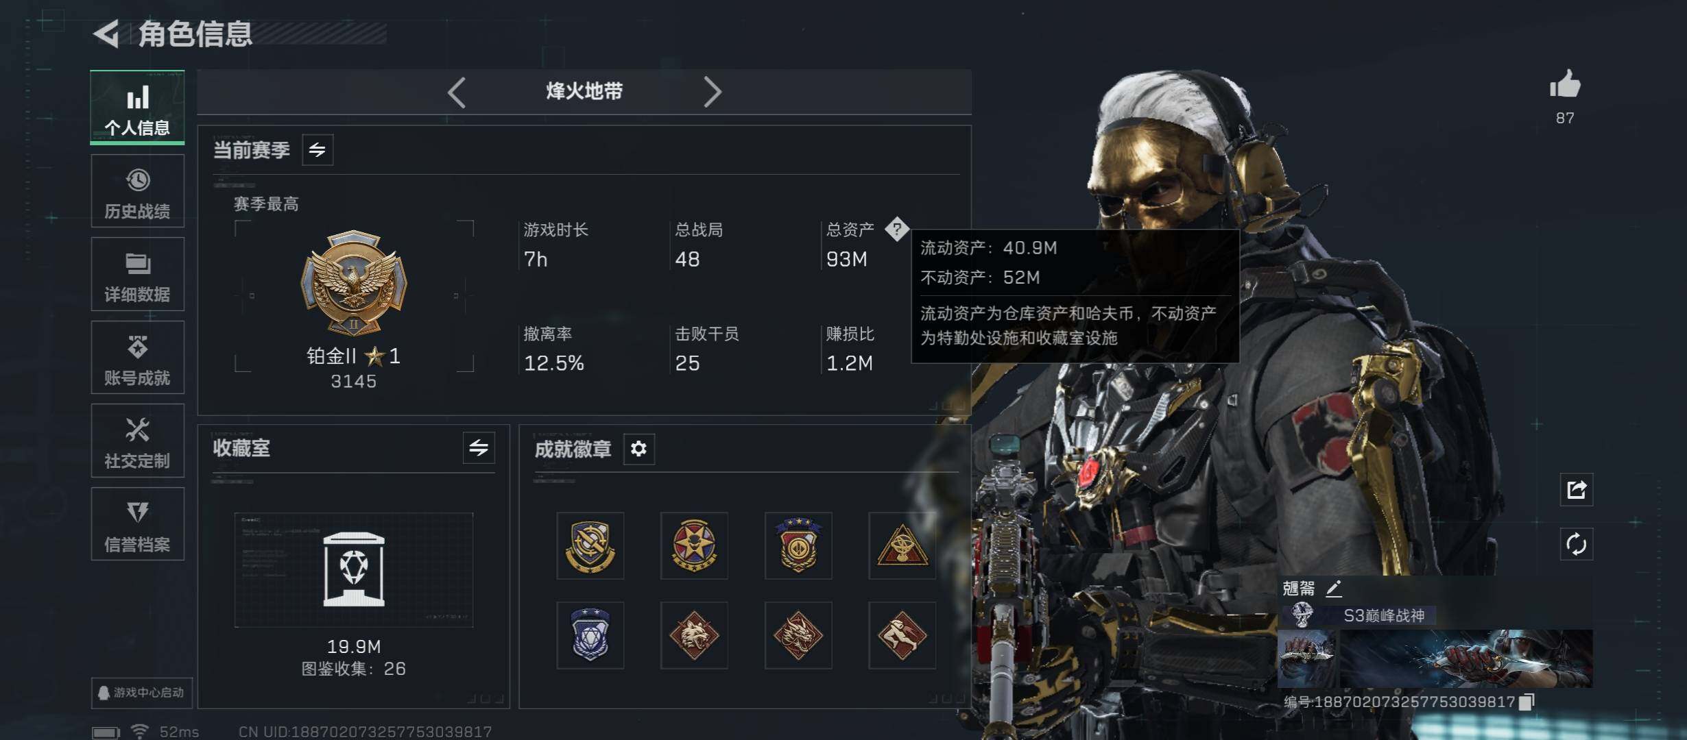The height and width of the screenshot is (740, 1687).
Task: Click the 游戏中心启动 button
Action: click(141, 693)
